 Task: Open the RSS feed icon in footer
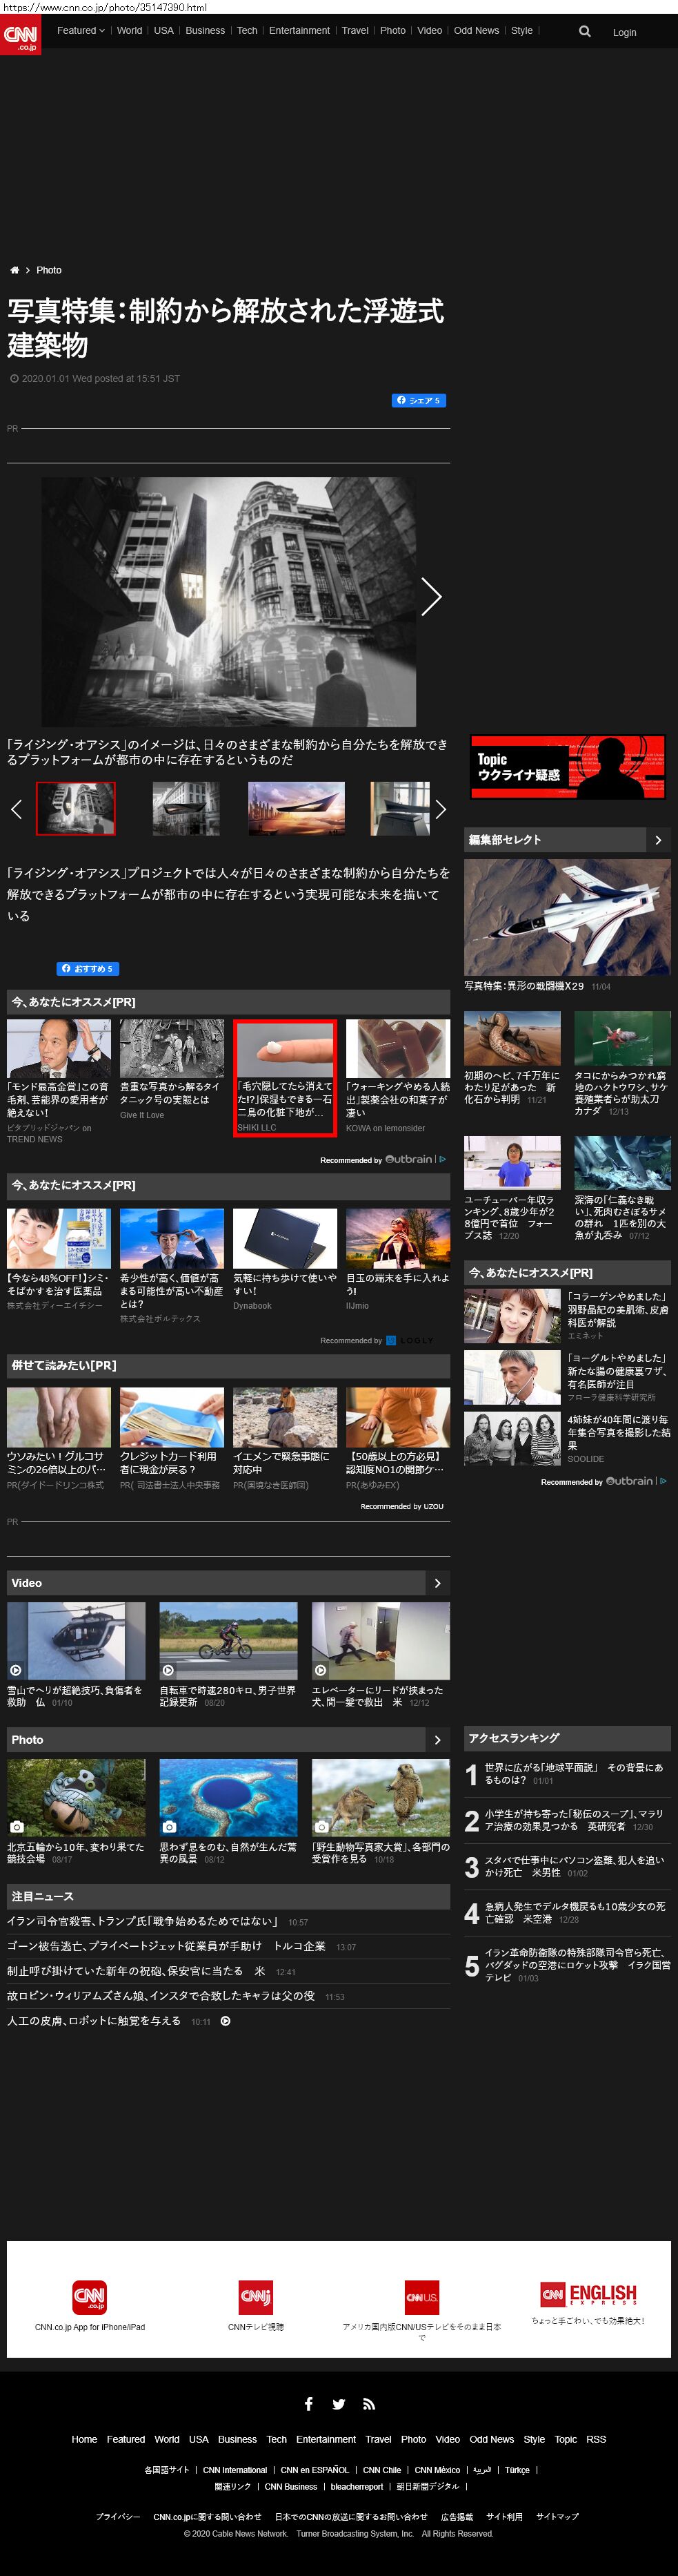368,2404
